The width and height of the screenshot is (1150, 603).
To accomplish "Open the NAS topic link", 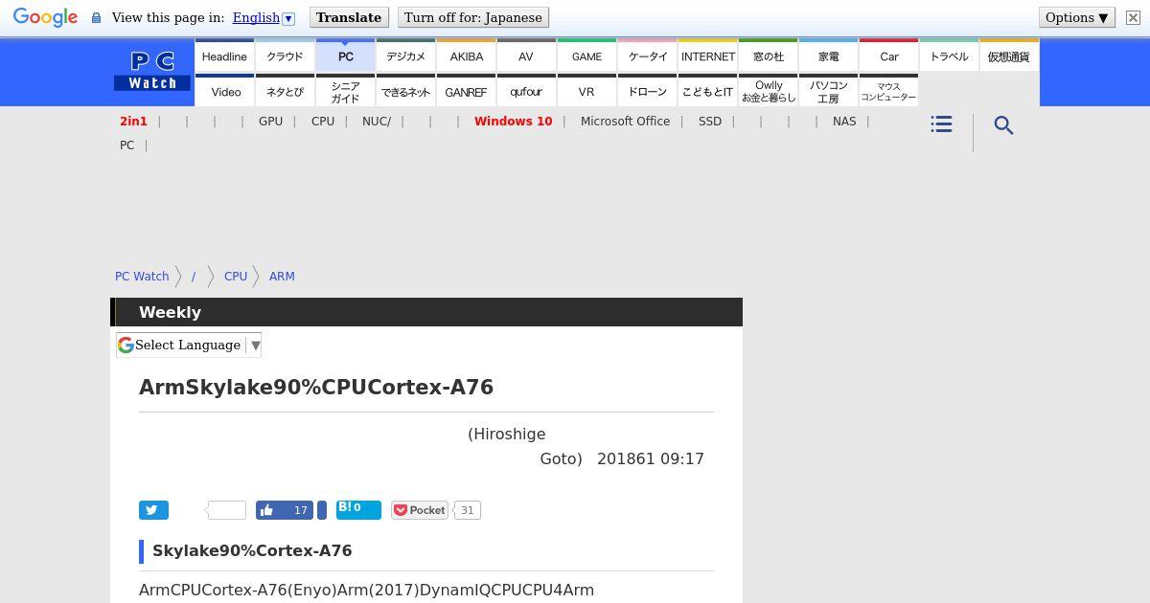I will [844, 122].
